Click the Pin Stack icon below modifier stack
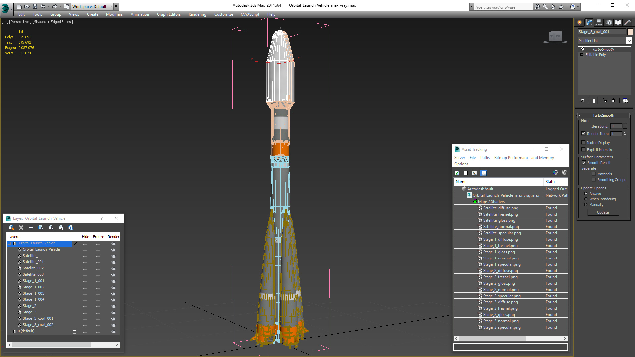 coord(582,100)
